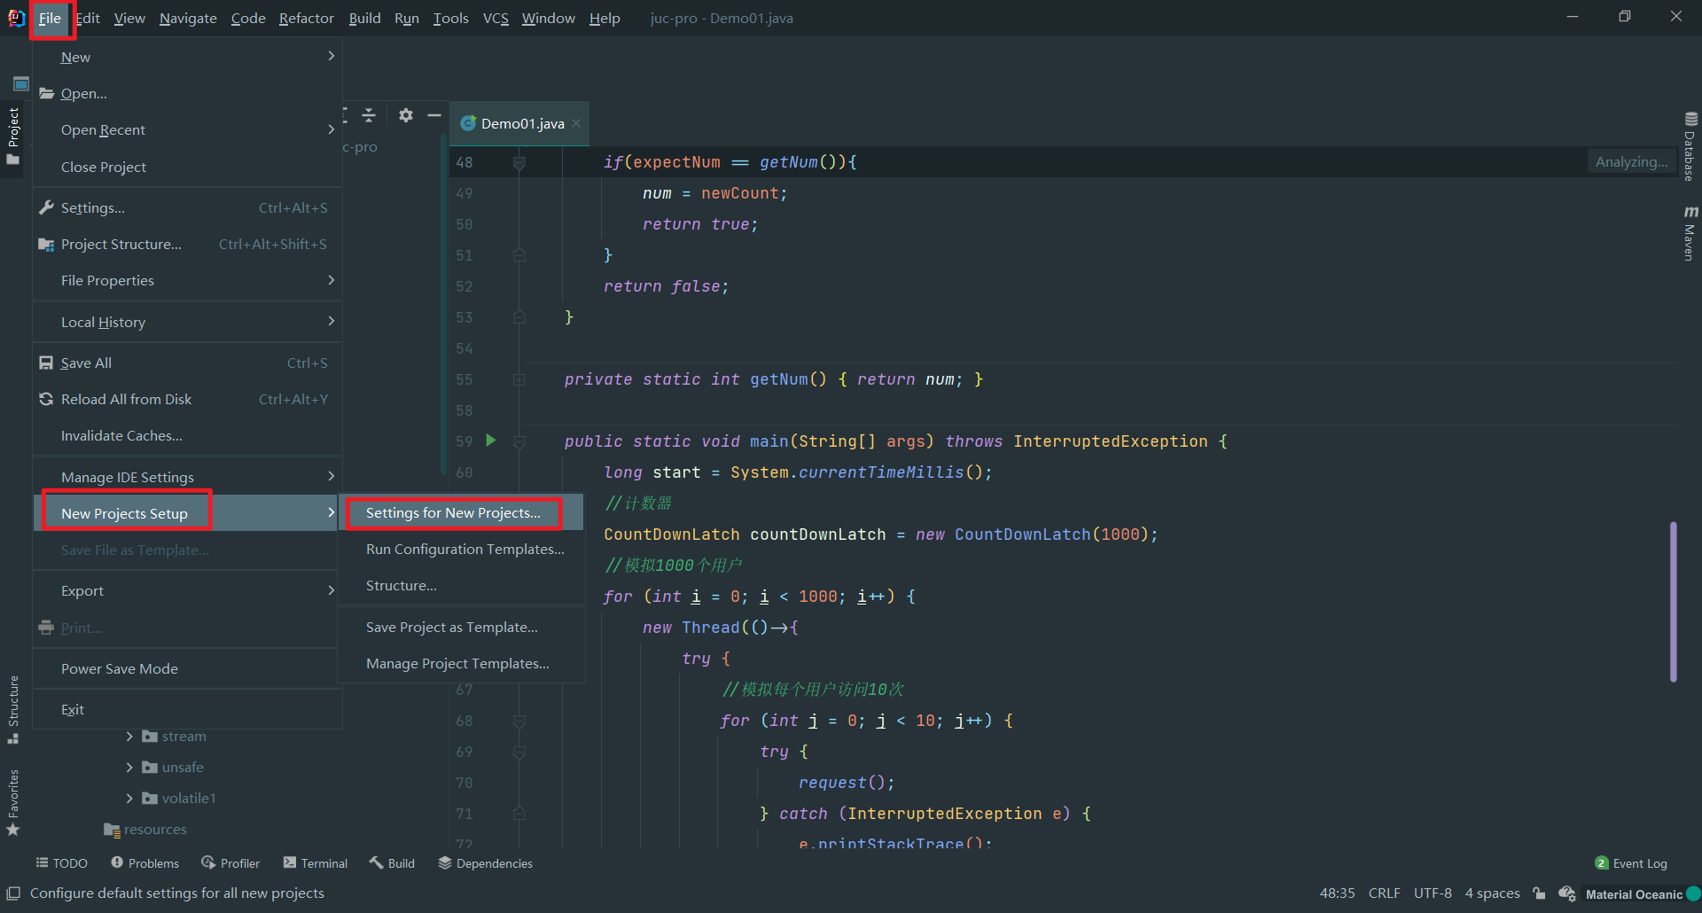Select Run Configuration Templates...
Image resolution: width=1702 pixels, height=913 pixels.
pyautogui.click(x=462, y=549)
